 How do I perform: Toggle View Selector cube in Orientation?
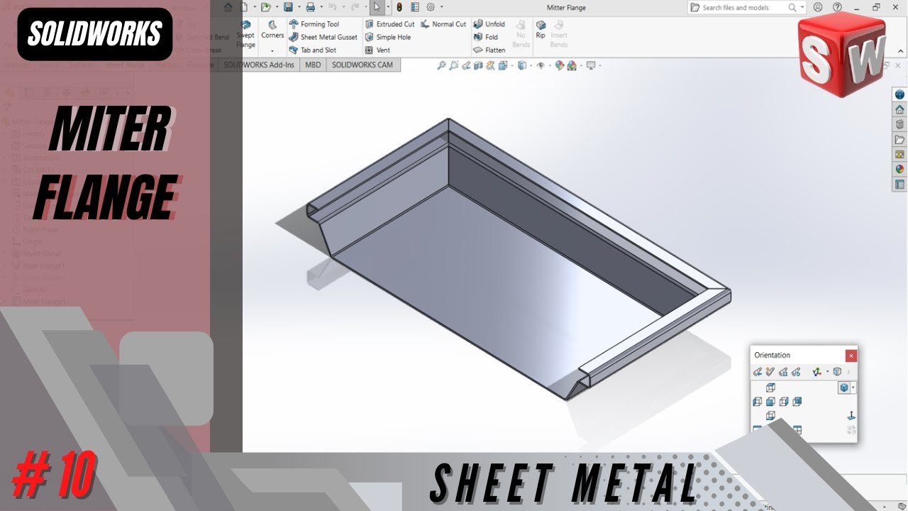837,372
